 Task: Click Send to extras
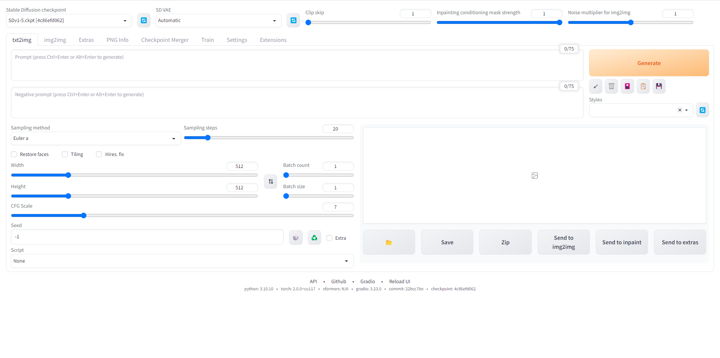click(680, 242)
